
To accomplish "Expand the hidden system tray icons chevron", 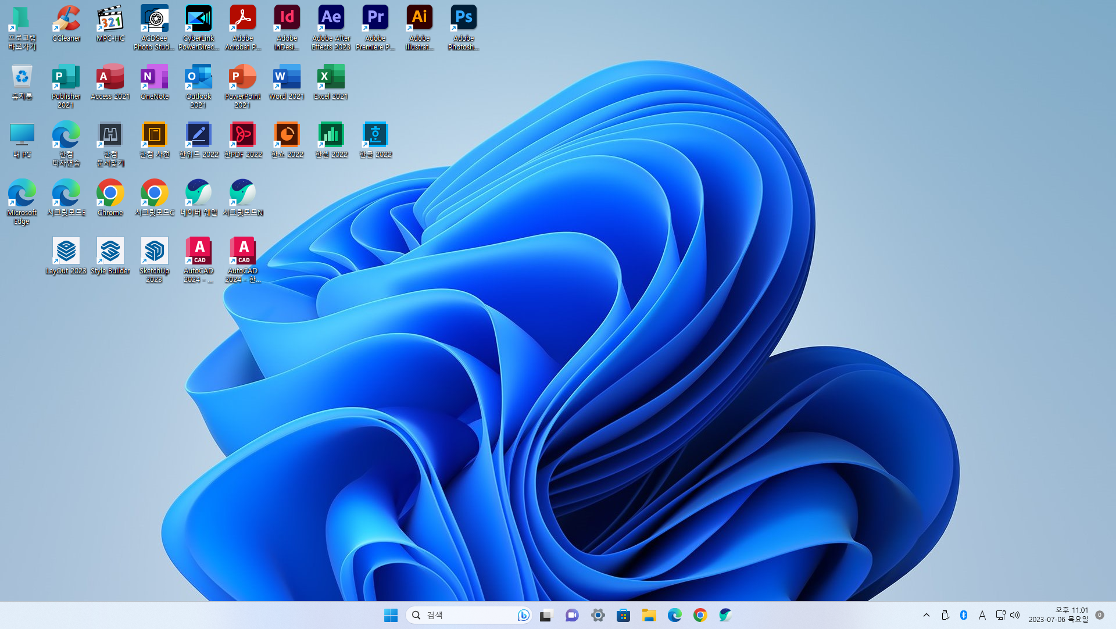I will (x=927, y=615).
